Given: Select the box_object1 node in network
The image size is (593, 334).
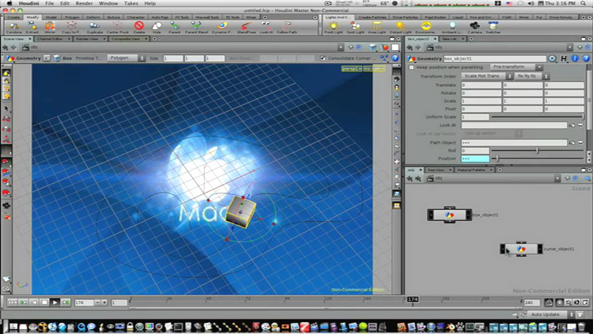Looking at the screenshot, I should [x=449, y=215].
